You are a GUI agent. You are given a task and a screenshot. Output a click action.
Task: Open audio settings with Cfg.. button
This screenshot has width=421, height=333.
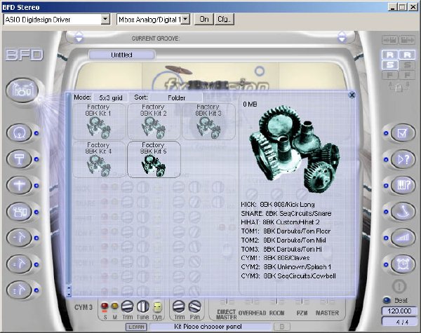coord(225,20)
